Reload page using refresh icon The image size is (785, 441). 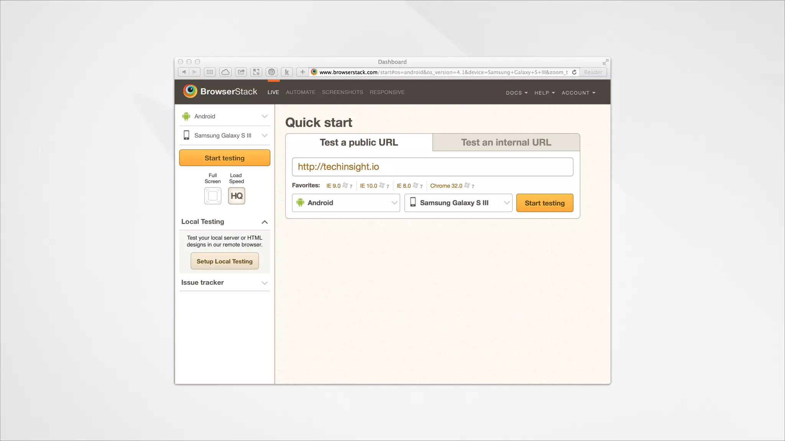point(574,72)
